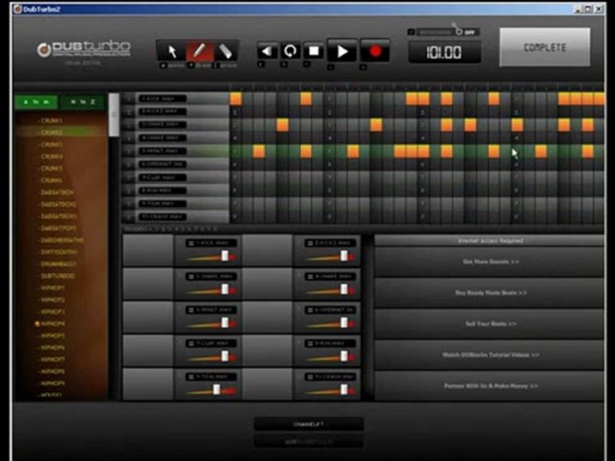The image size is (615, 461).
Task: Click the tempo display 101.00
Action: [x=444, y=52]
